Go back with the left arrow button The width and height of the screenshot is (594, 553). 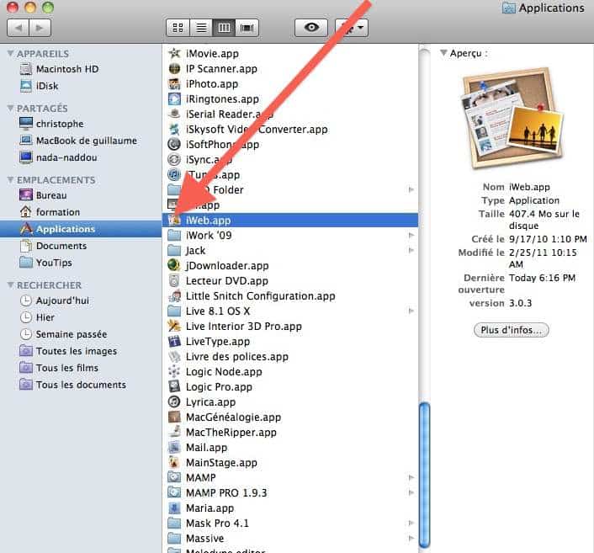click(x=18, y=28)
